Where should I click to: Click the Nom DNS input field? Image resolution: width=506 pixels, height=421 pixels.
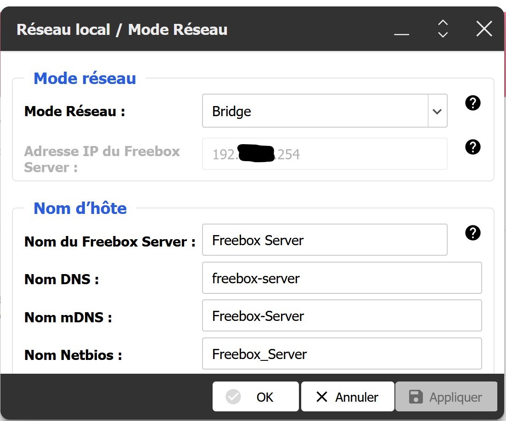[342, 278]
